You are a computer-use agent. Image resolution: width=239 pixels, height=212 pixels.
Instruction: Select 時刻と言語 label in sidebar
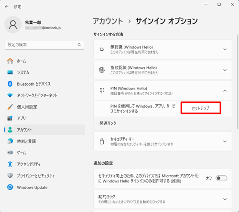26,141
